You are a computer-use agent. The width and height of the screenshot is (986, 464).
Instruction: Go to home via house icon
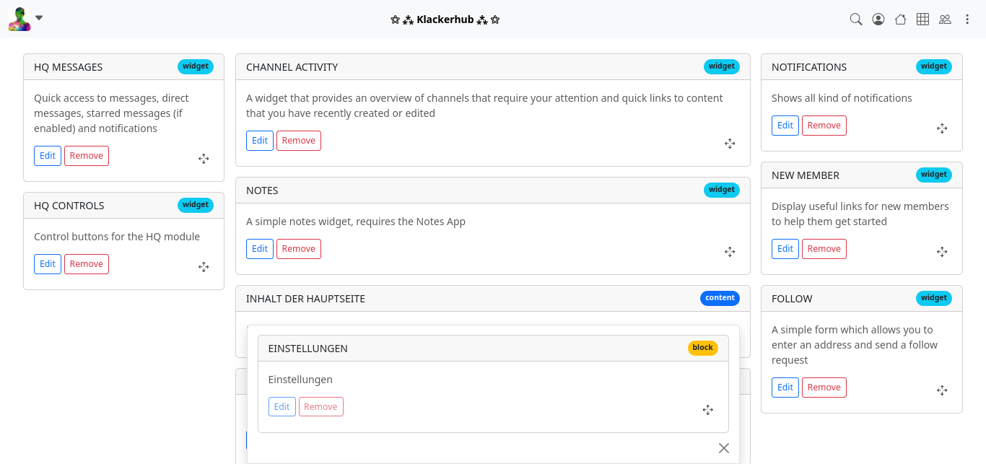(900, 19)
